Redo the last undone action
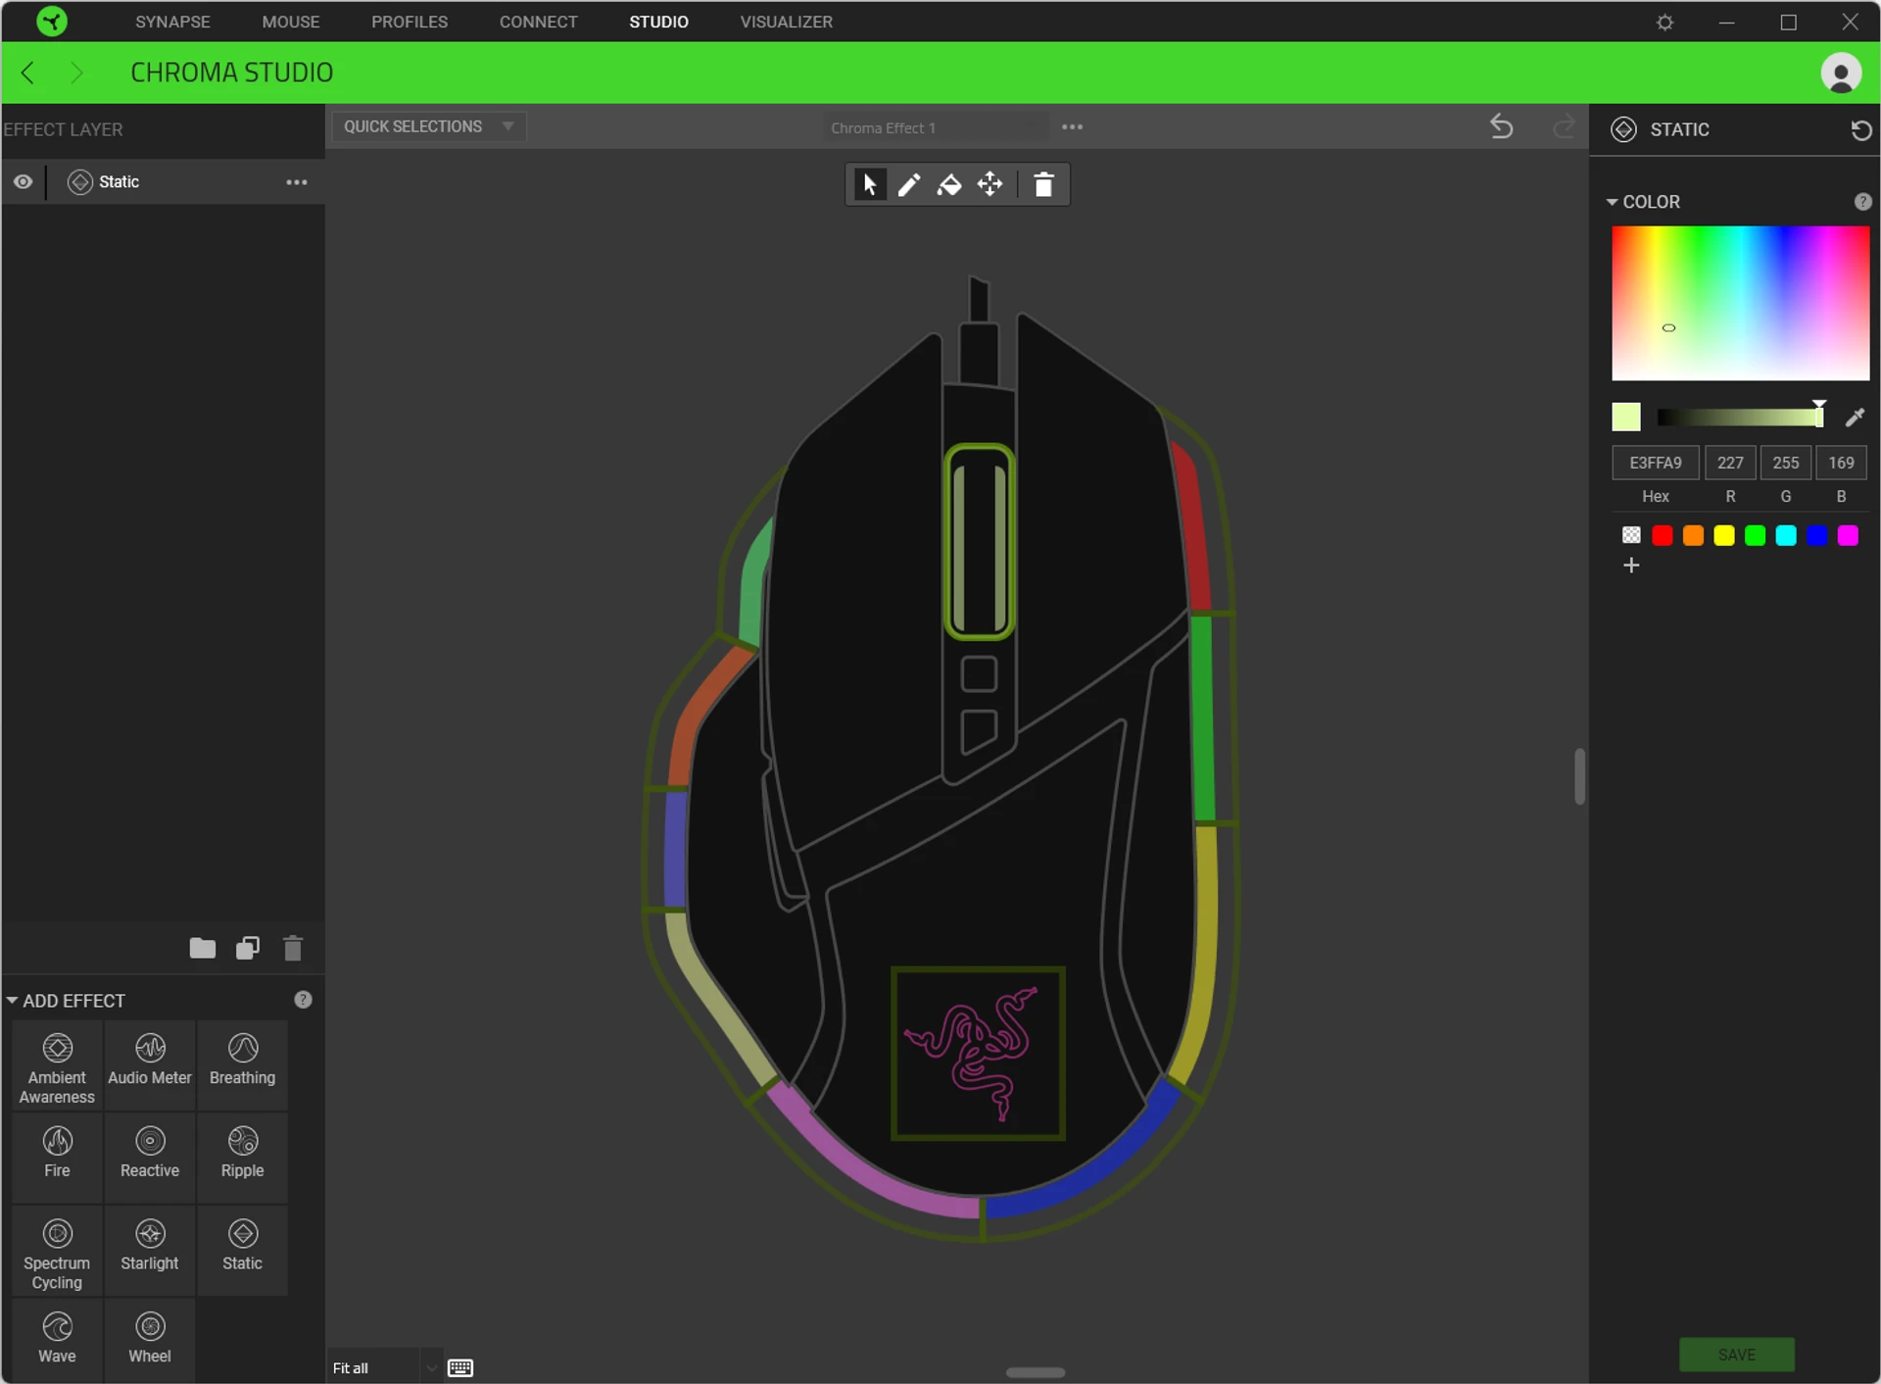Viewport: 1881px width, 1384px height. (x=1564, y=126)
